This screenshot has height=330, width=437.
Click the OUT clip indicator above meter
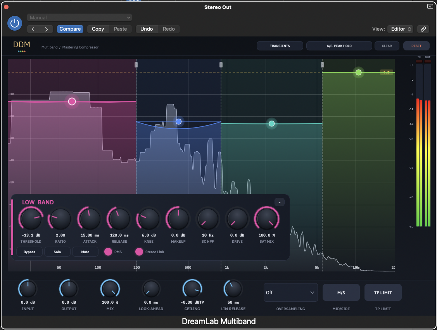(428, 61)
